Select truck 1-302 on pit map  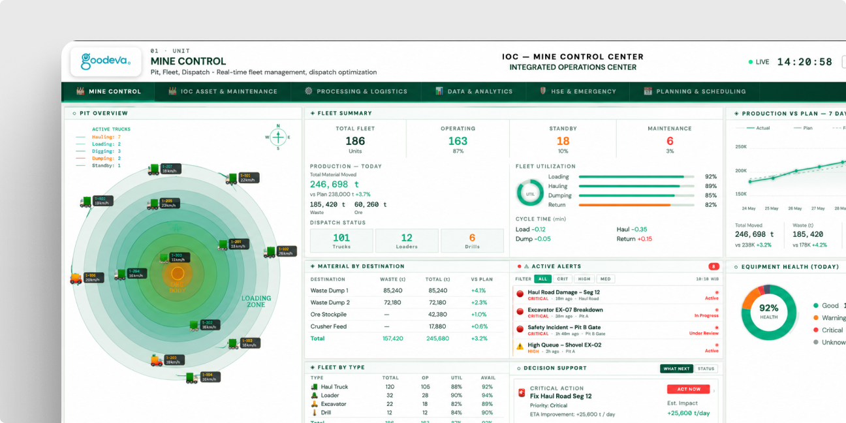coord(195,324)
